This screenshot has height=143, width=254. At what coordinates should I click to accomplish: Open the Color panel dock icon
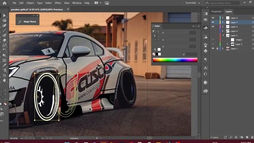click(206, 28)
